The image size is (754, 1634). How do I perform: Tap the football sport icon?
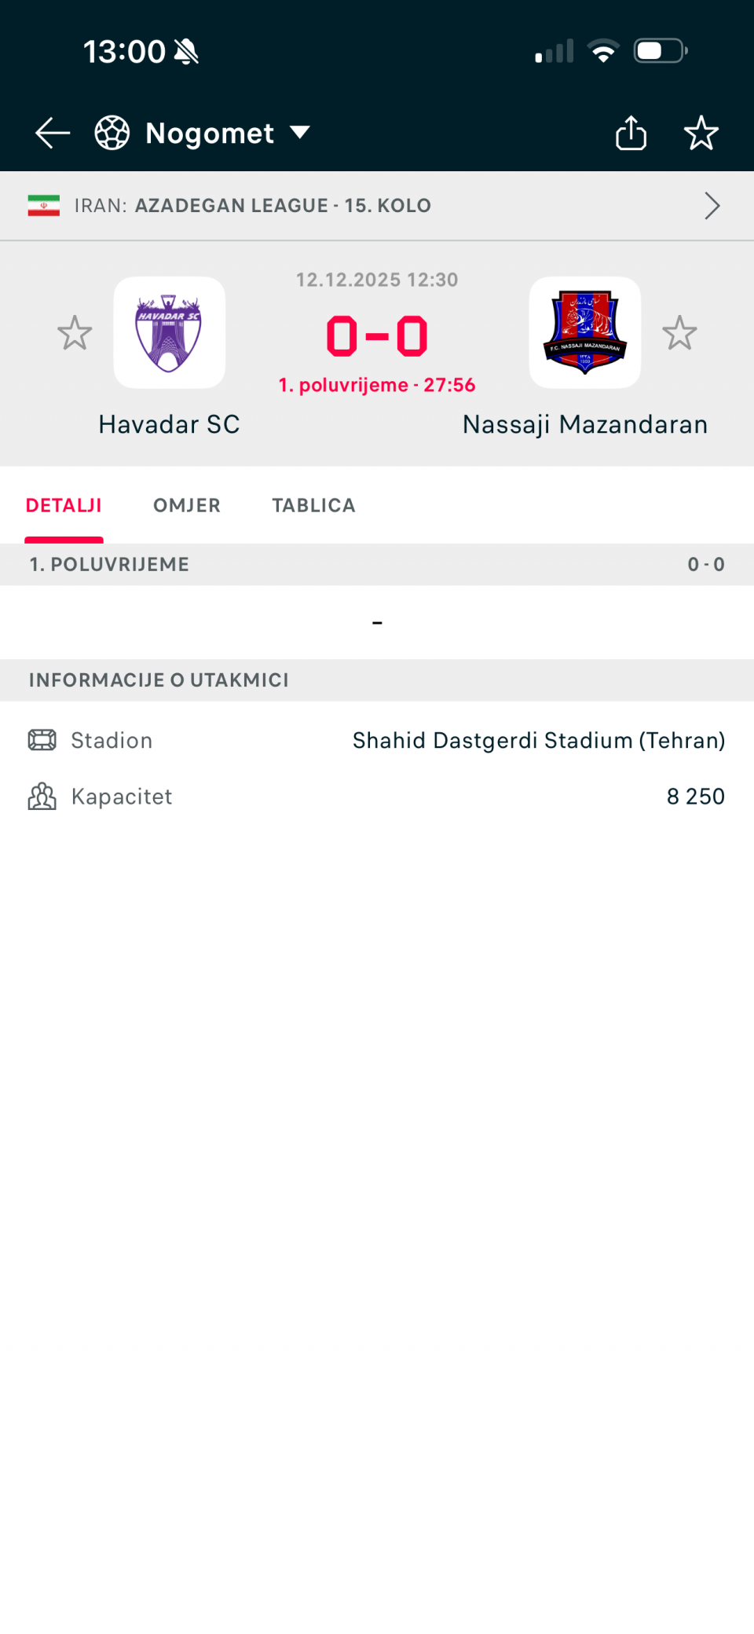[x=112, y=133]
